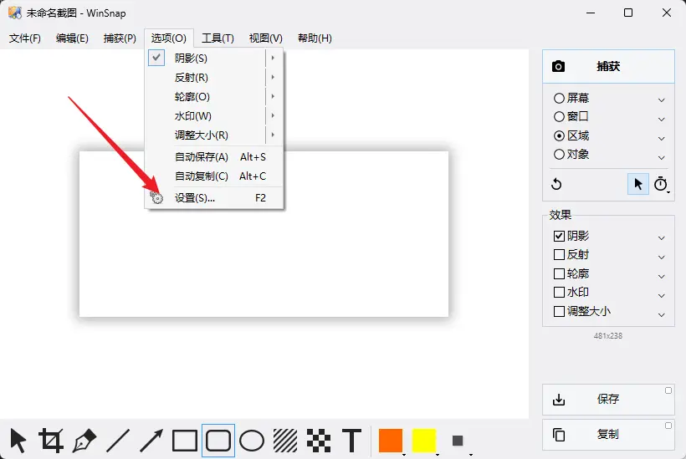Toggle the include cursor button
This screenshot has height=459, width=686.
click(638, 184)
